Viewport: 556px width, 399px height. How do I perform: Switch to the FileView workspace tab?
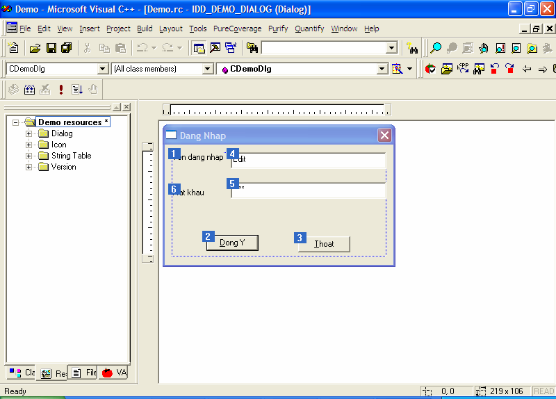pyautogui.click(x=84, y=373)
